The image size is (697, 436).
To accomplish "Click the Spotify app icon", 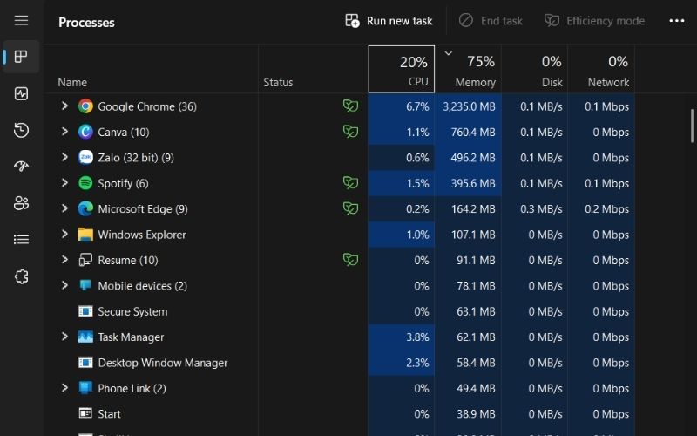I will (x=85, y=183).
